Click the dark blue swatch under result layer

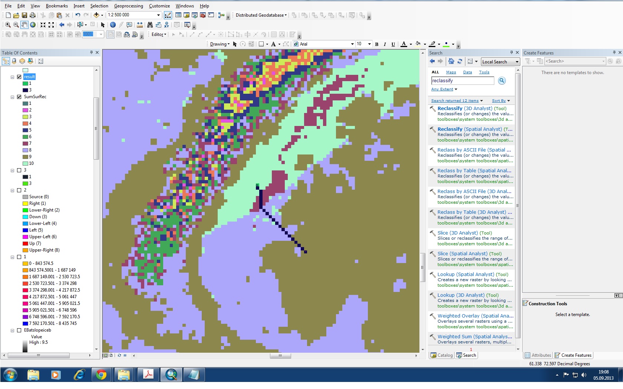[x=25, y=90]
